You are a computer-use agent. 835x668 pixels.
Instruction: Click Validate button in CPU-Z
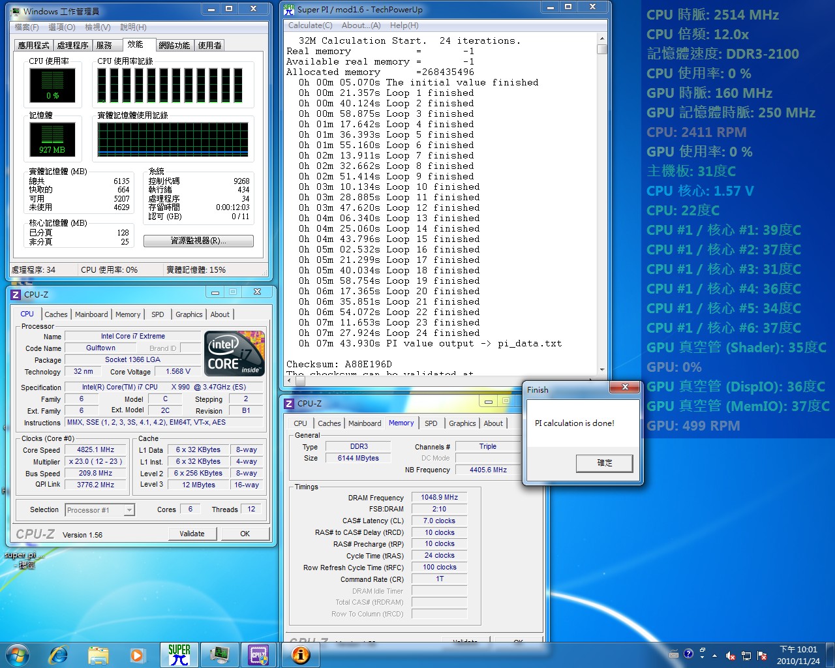pyautogui.click(x=192, y=534)
